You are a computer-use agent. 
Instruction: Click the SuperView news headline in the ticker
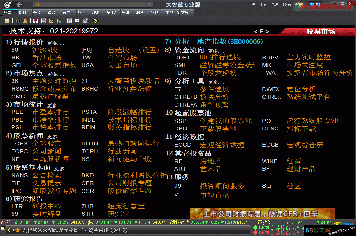(x=75, y=230)
